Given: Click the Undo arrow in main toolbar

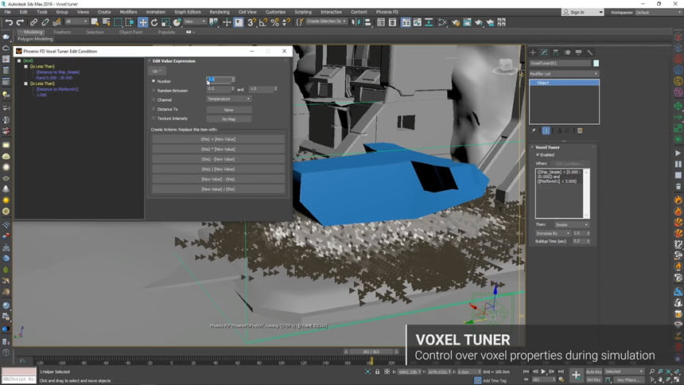Looking at the screenshot, I should pyautogui.click(x=8, y=22).
